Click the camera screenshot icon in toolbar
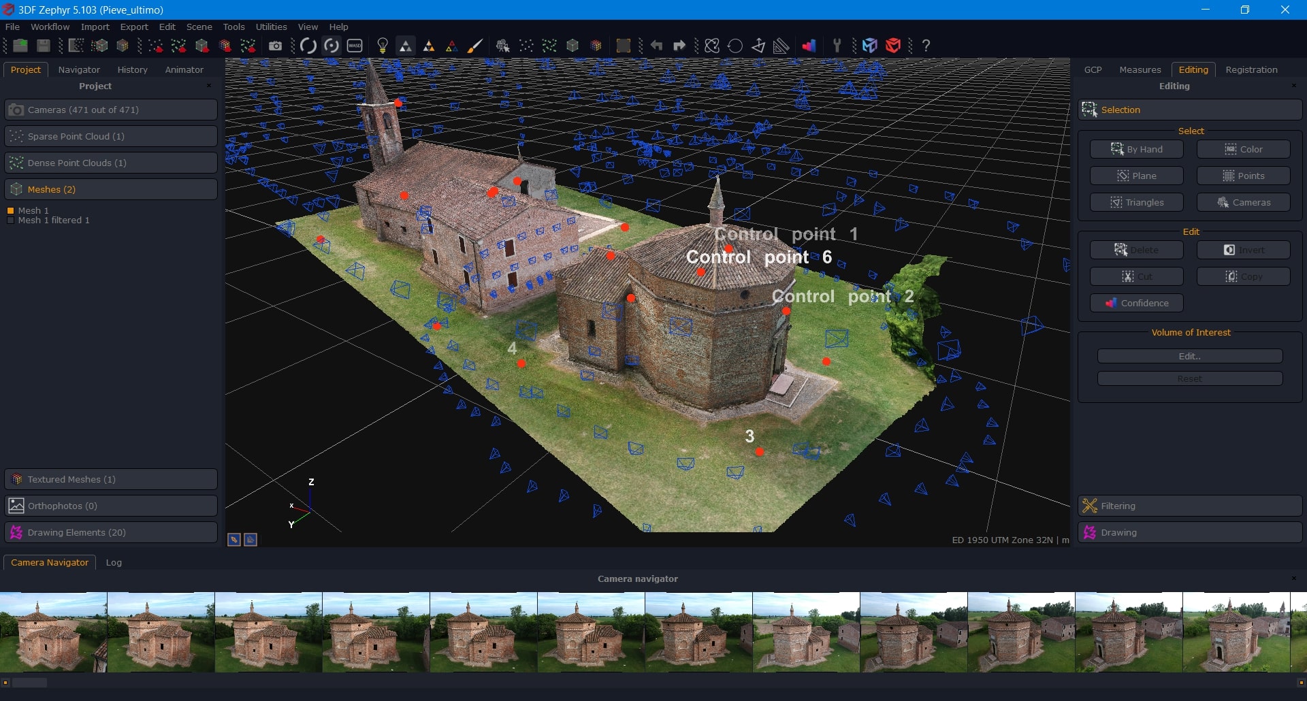This screenshot has height=701, width=1307. (x=275, y=46)
